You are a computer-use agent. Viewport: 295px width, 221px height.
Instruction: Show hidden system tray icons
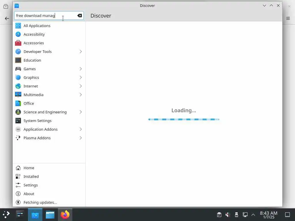tap(253, 215)
